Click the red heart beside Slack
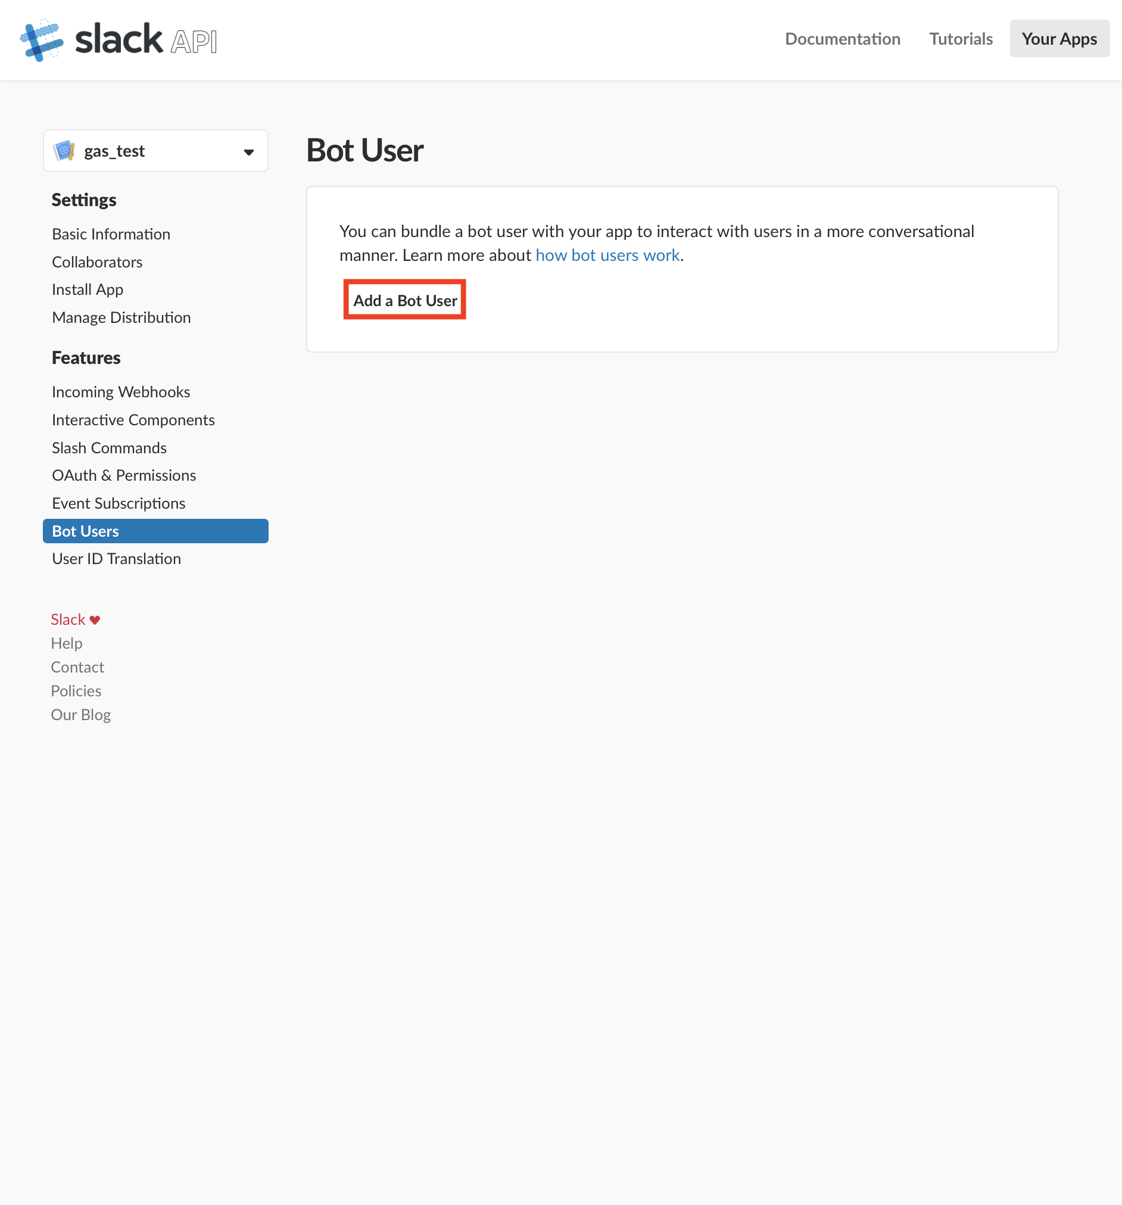 [x=95, y=619]
